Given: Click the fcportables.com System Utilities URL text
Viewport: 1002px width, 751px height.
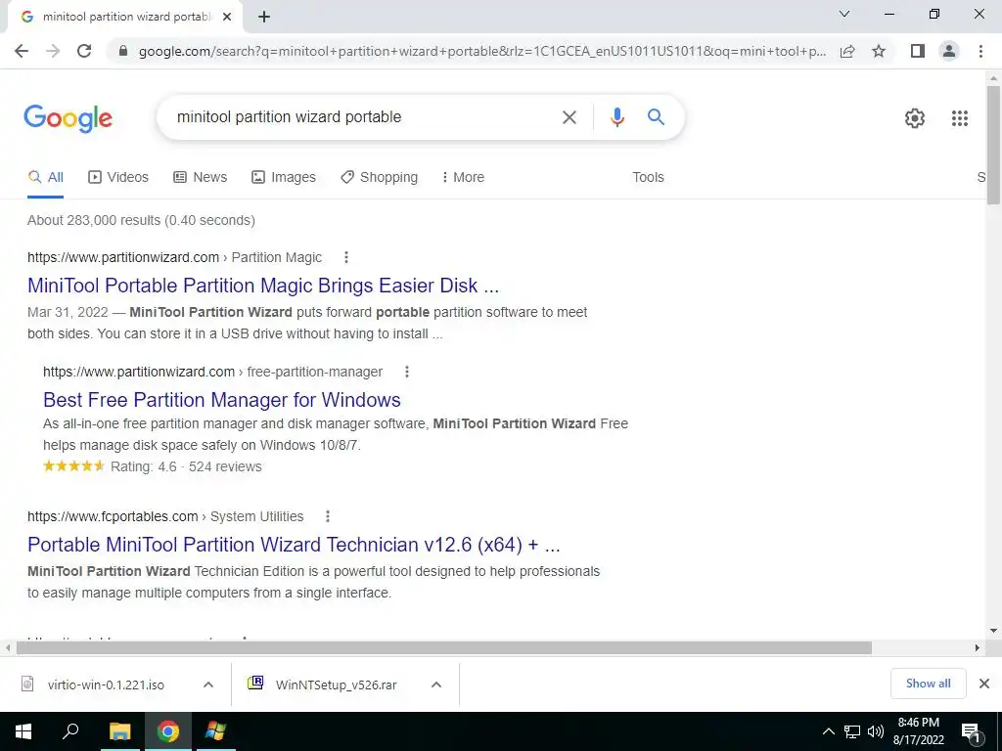Looking at the screenshot, I should [x=165, y=516].
